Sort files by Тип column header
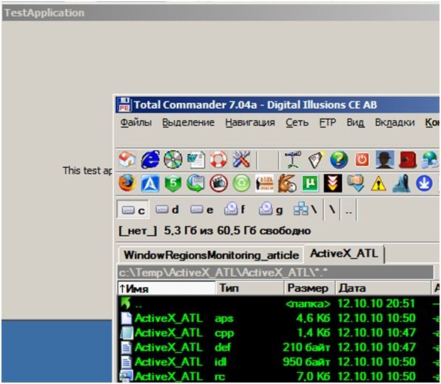 250,288
